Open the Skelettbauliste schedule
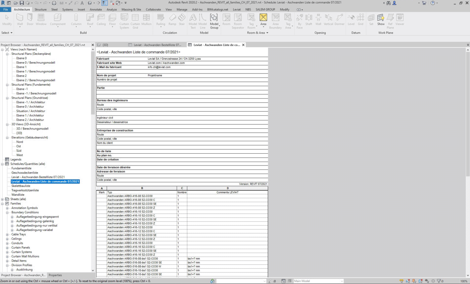Screen dimensions: 470x284 coord(21,186)
